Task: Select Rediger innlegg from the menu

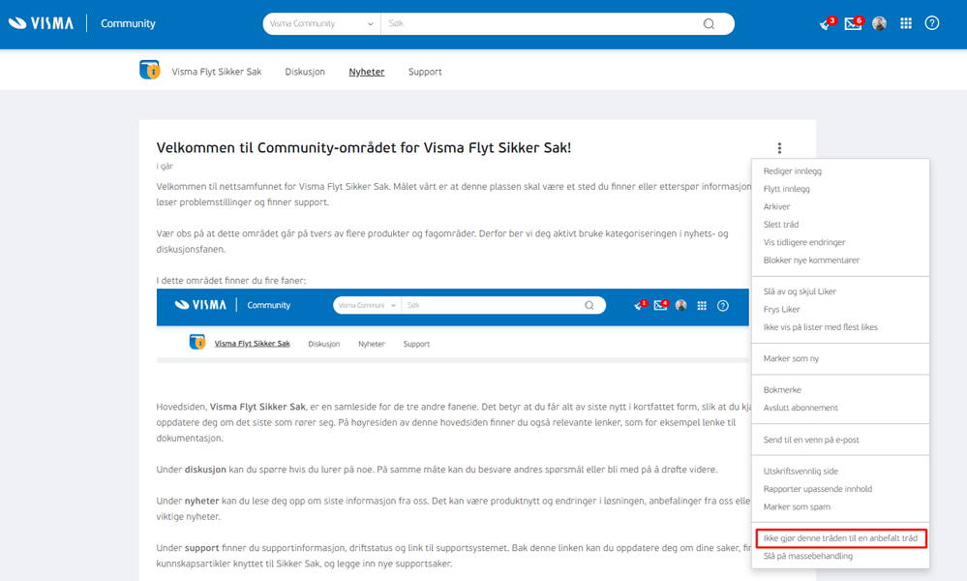Action: point(793,170)
